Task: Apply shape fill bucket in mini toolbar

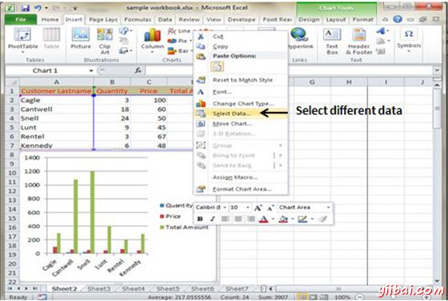Action: (283, 219)
